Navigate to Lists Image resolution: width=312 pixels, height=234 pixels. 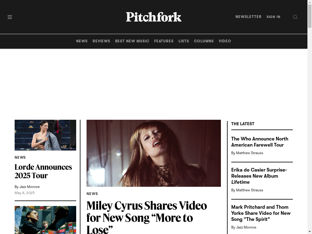coord(184,41)
